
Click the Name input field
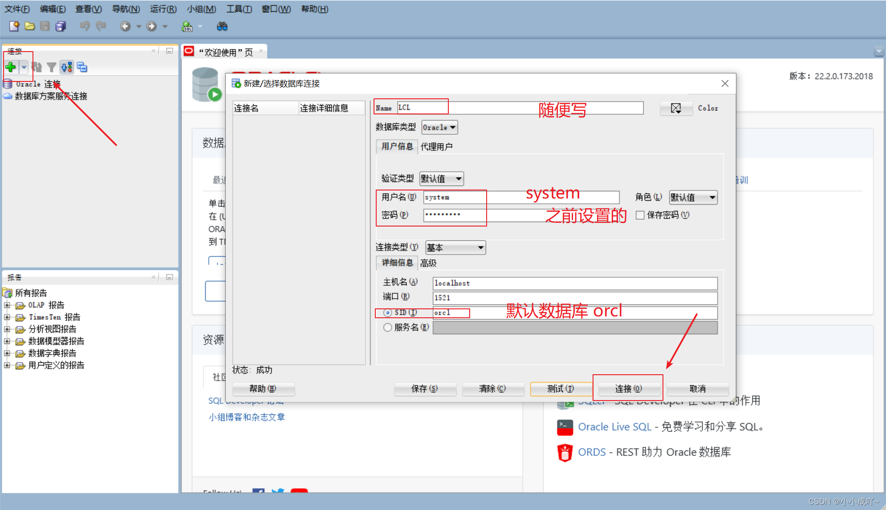pyautogui.click(x=520, y=108)
